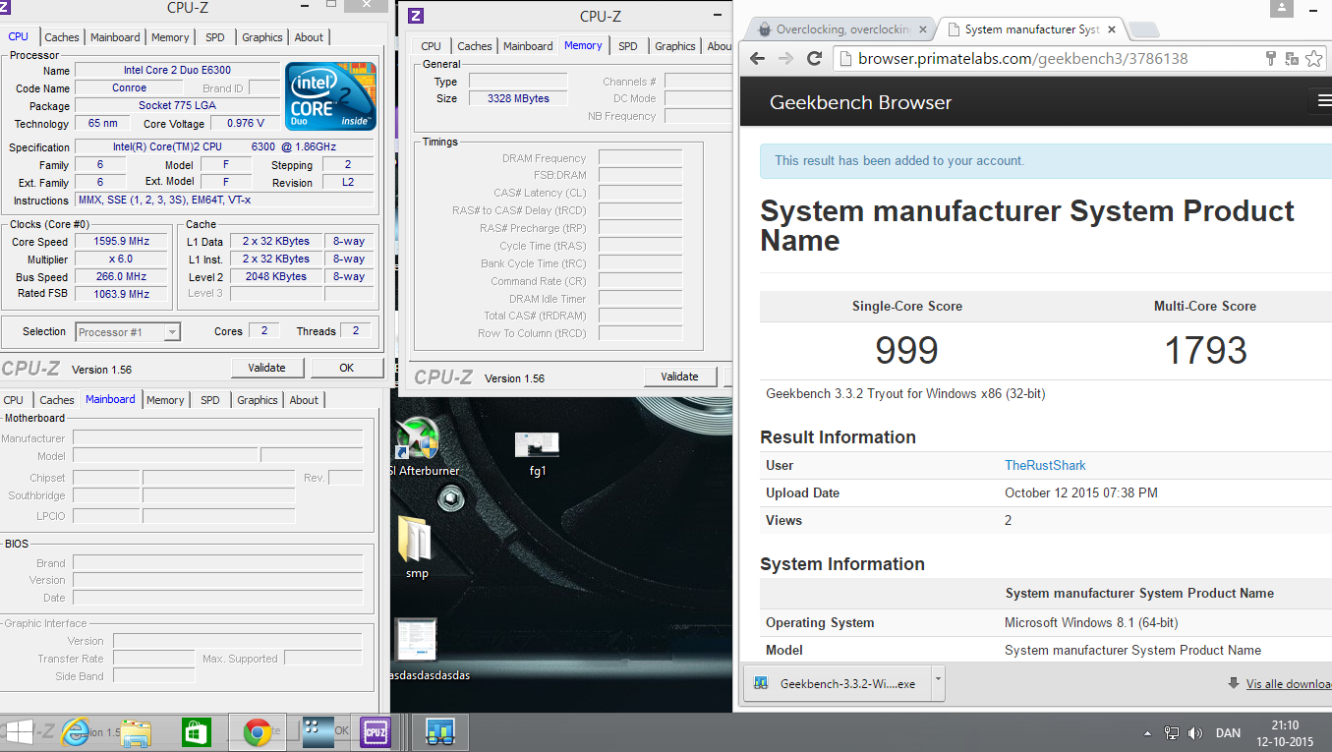The width and height of the screenshot is (1332, 752).
Task: Click the Core Speed value 1595.9 MHz
Action: pos(123,242)
